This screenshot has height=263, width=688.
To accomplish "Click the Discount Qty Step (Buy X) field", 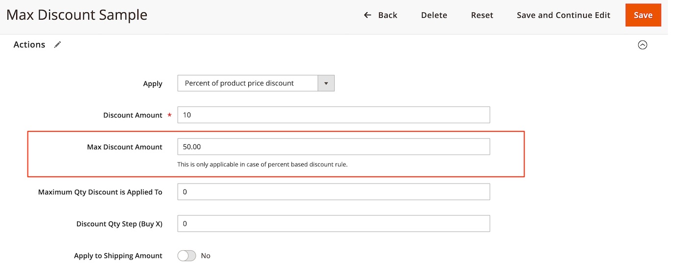I will (333, 224).
